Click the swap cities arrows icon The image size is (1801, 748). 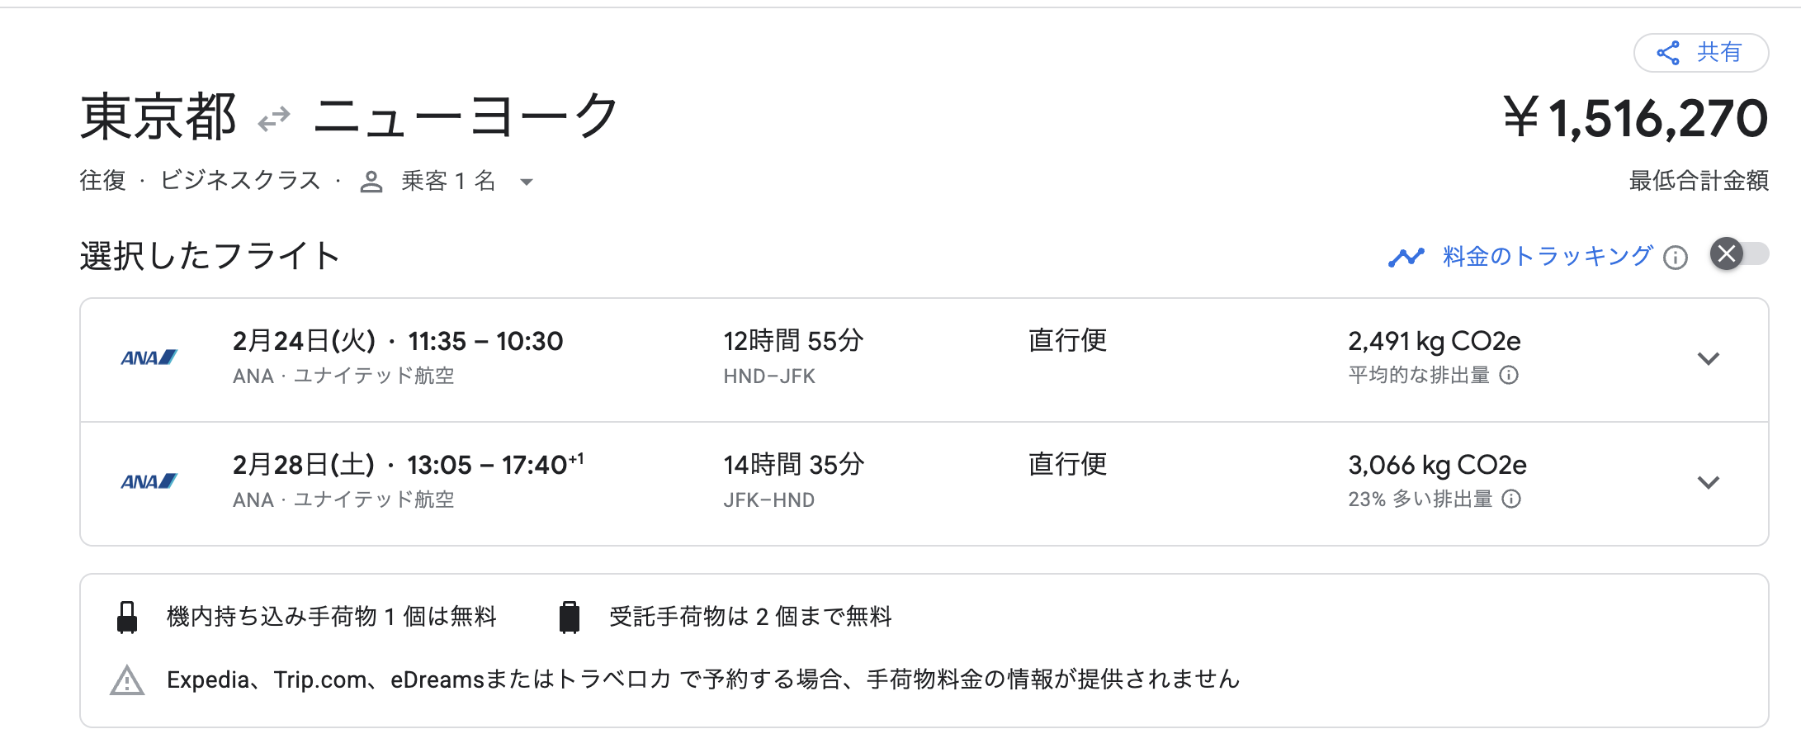[x=273, y=117]
